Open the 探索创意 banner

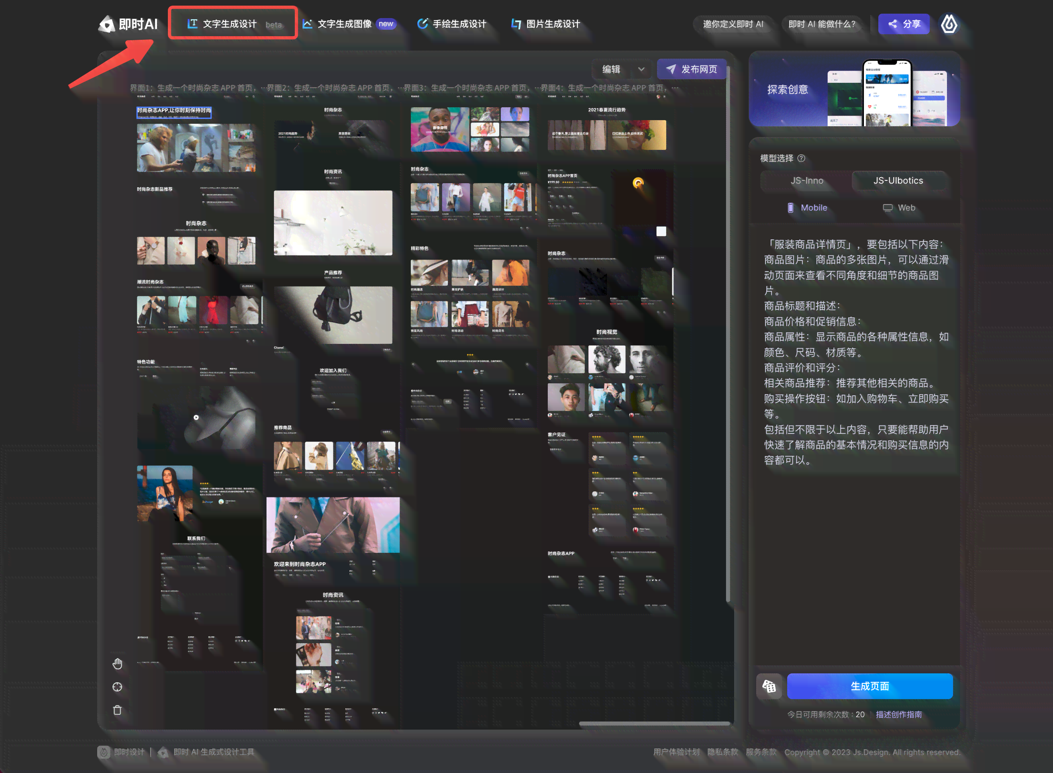854,89
